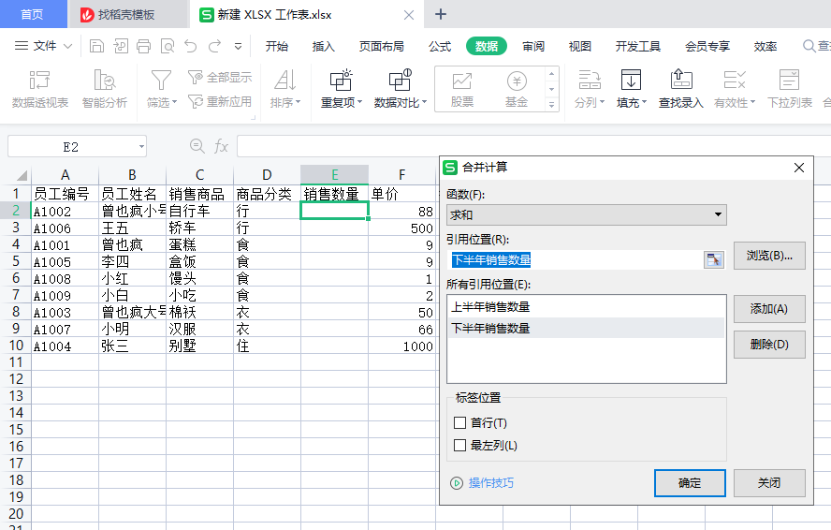Add a new document tab with plus
Viewport: 831px width, 530px height.
pos(441,14)
